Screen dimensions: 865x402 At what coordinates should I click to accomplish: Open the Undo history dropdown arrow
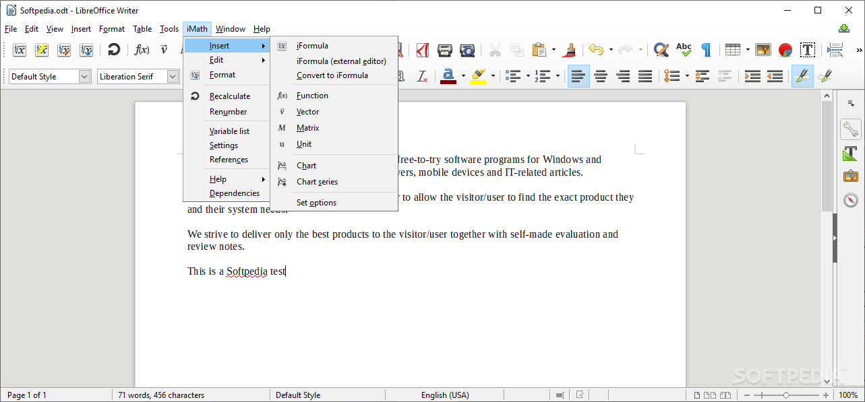pos(611,50)
